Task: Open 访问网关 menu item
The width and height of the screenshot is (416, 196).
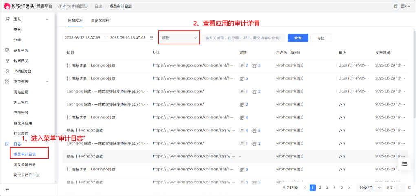Action: tap(21, 61)
